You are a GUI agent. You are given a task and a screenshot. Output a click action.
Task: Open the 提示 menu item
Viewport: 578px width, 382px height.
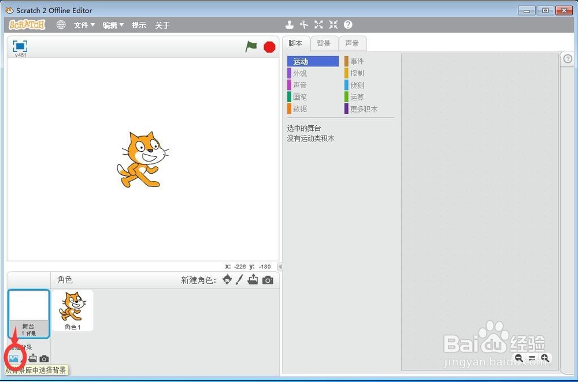tap(139, 25)
